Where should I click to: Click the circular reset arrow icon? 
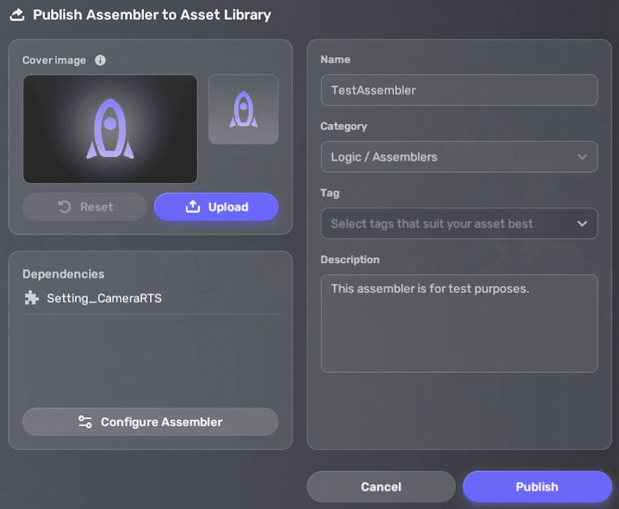[x=64, y=207]
